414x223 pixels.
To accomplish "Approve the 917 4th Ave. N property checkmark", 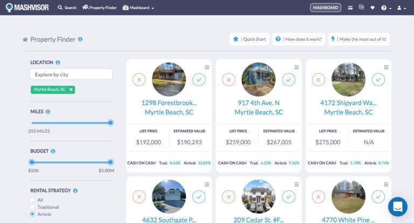I will click(x=289, y=80).
